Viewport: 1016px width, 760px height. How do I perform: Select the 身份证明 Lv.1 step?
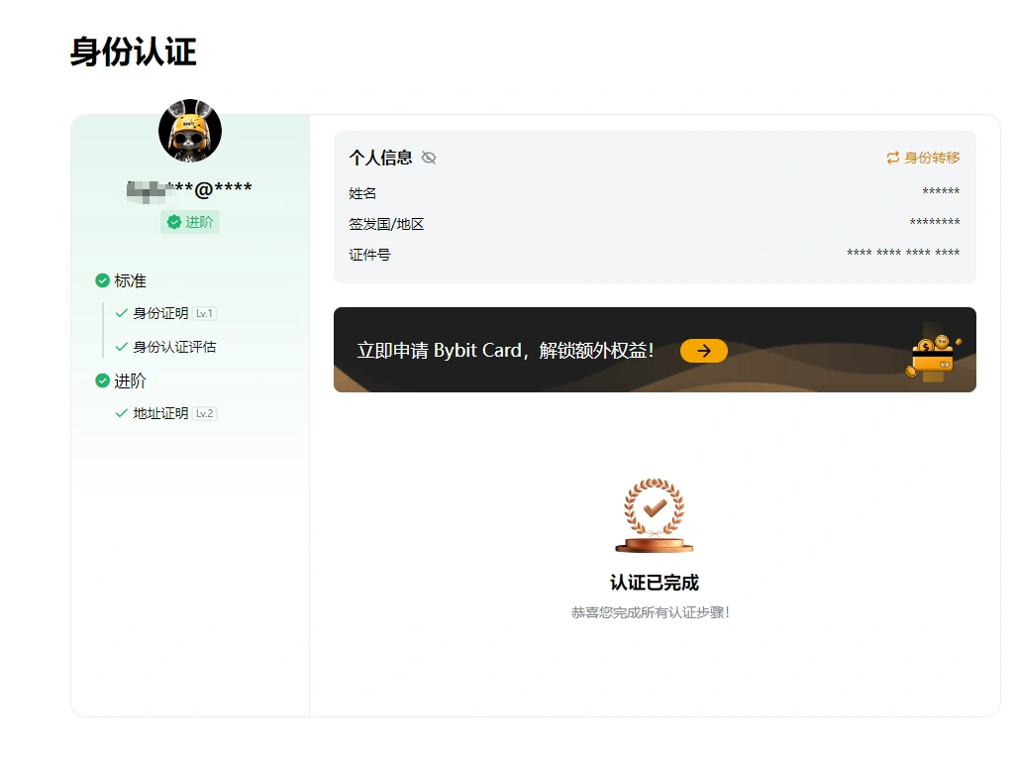[166, 313]
